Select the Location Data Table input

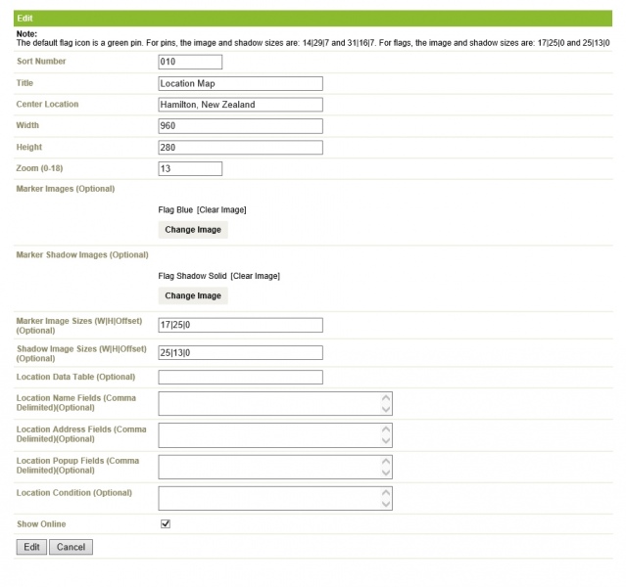pyautogui.click(x=240, y=378)
